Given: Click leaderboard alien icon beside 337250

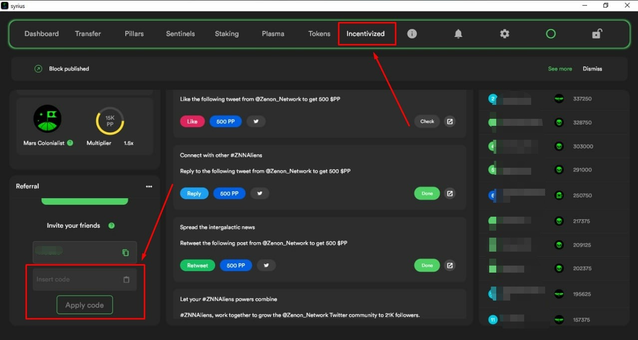Looking at the screenshot, I should click(559, 99).
